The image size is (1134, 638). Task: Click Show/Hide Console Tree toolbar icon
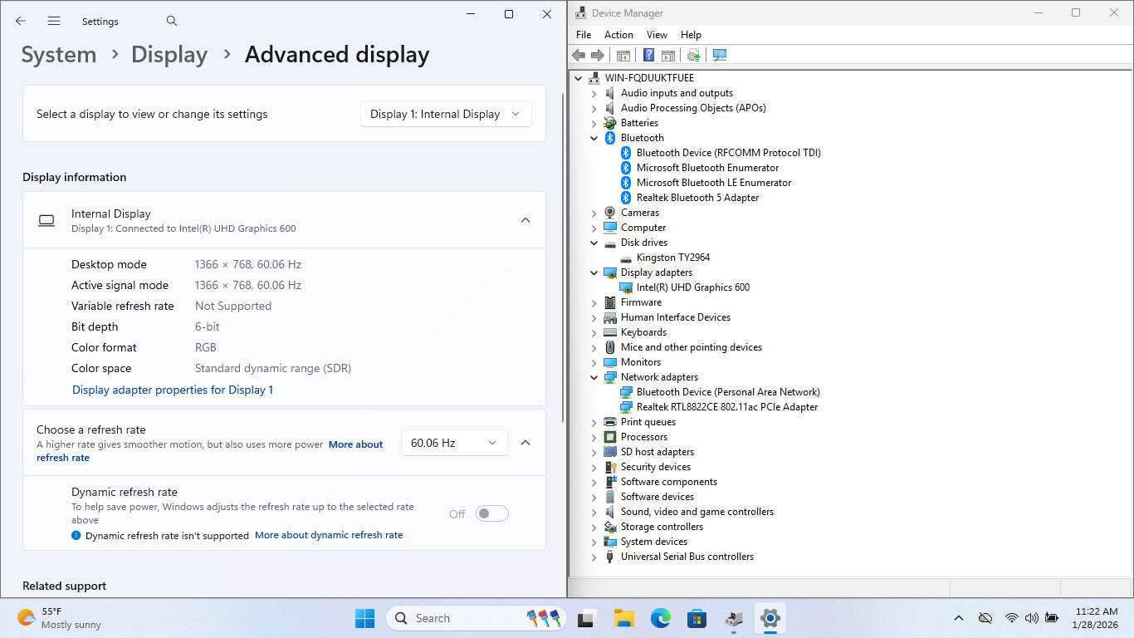point(623,55)
